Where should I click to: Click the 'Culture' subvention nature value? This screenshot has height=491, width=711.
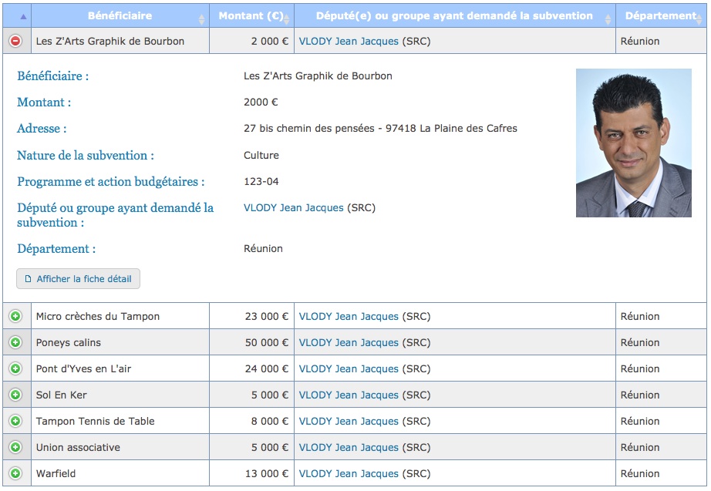[x=261, y=155]
